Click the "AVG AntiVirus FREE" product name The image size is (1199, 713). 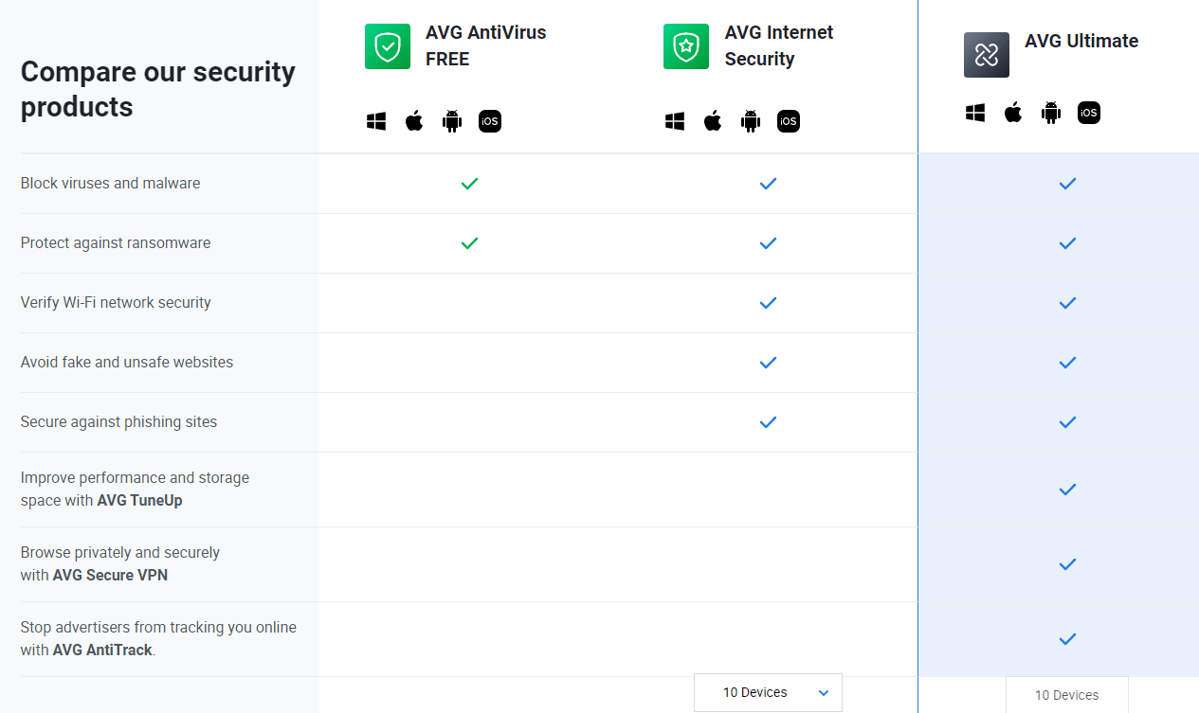point(486,45)
